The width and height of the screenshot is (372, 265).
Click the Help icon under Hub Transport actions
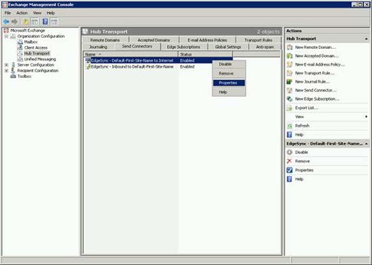289,135
